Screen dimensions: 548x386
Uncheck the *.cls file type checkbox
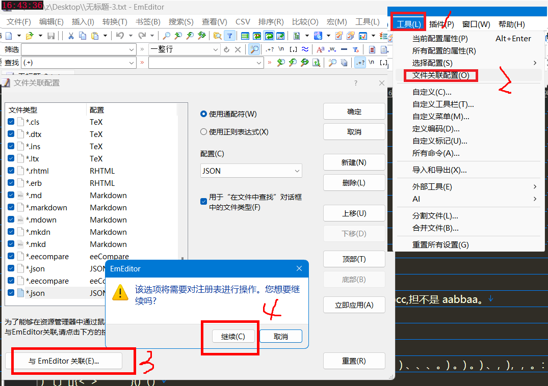(x=11, y=122)
